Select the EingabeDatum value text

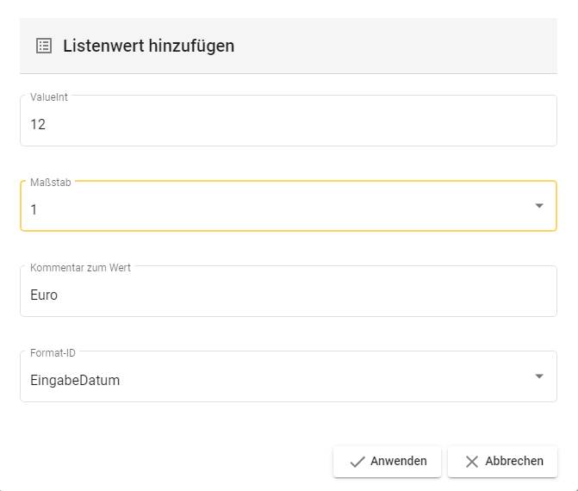tap(75, 379)
